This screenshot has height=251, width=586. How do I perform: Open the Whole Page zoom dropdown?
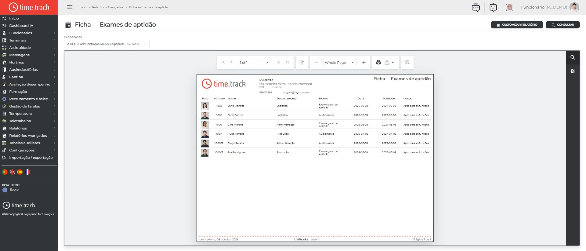[353, 62]
